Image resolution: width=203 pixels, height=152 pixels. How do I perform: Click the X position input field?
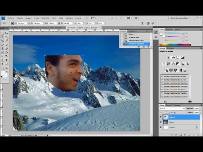click(x=22, y=23)
